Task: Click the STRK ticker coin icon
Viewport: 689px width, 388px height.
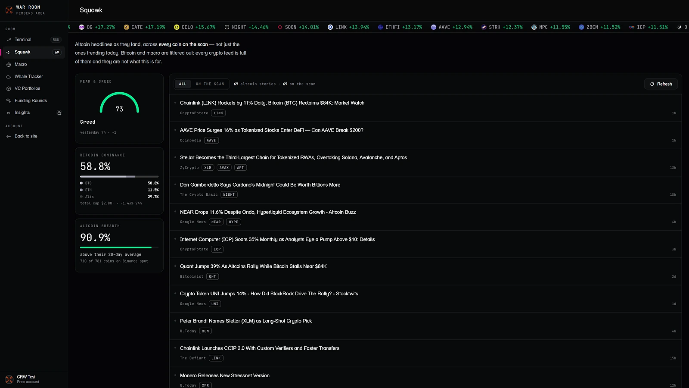Action: point(484,27)
